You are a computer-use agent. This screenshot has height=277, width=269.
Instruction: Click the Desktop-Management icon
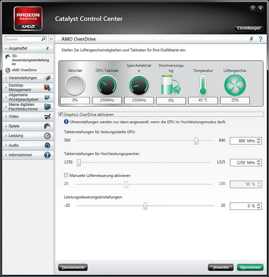[x=47, y=87]
